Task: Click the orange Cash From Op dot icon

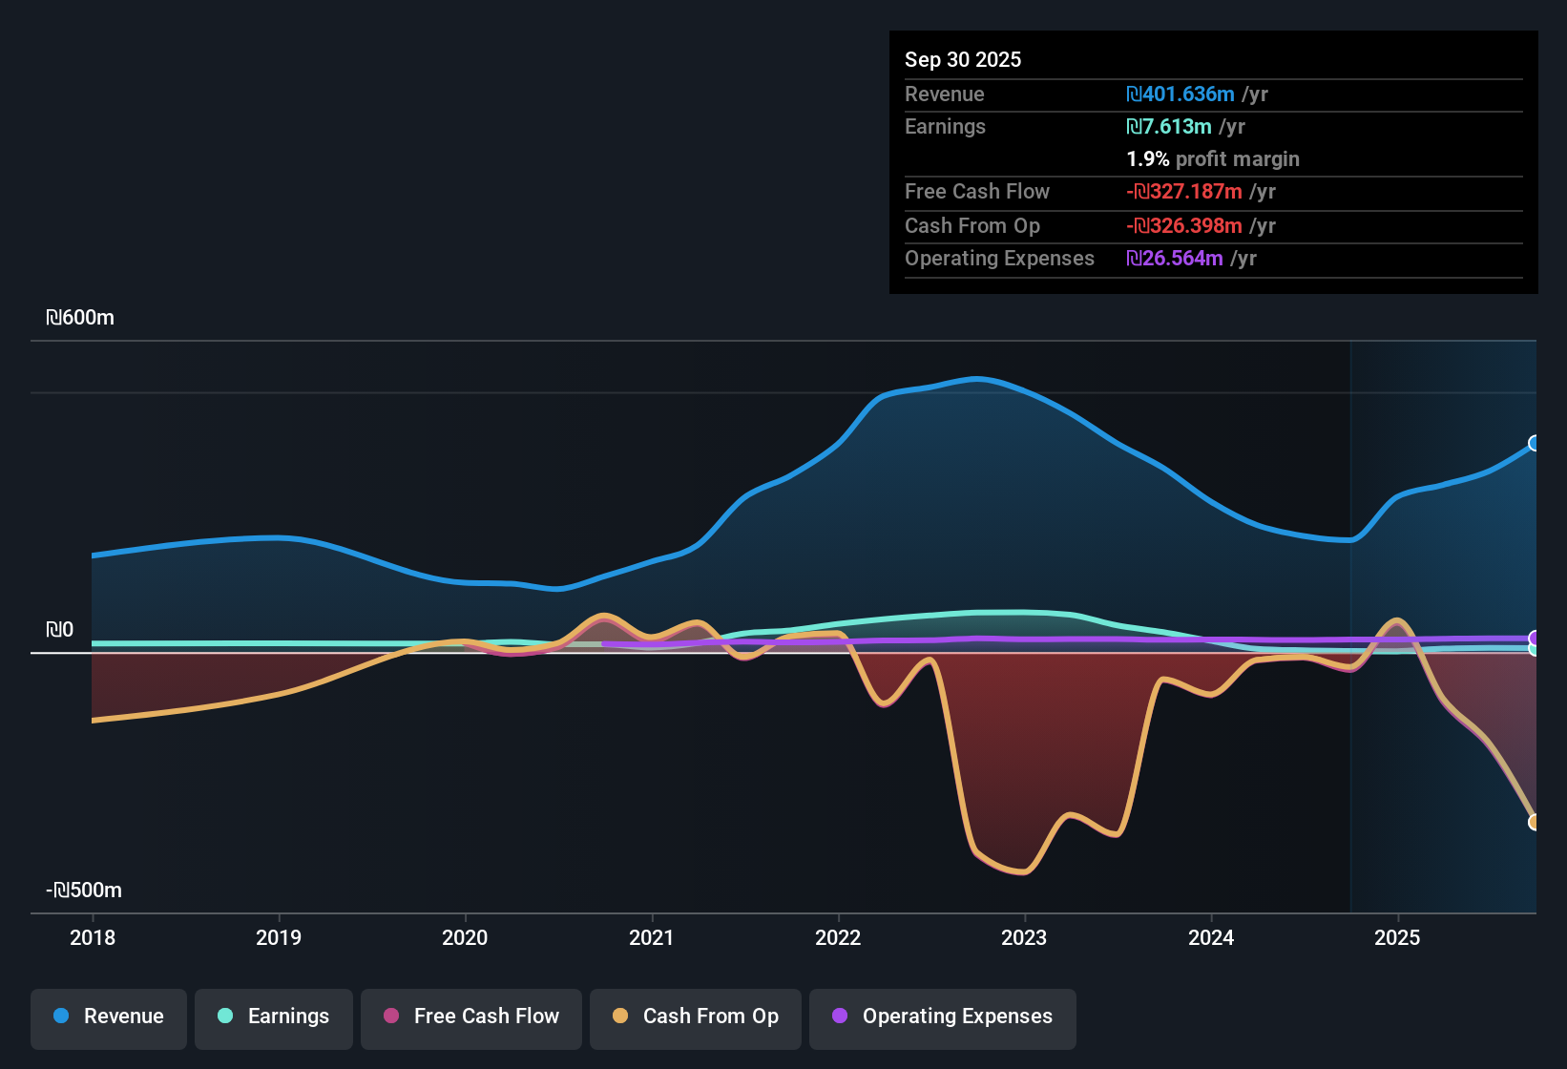Action: point(619,1017)
